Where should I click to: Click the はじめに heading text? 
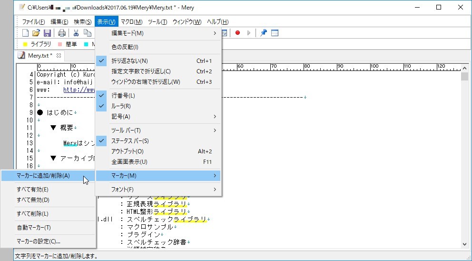click(x=60, y=112)
